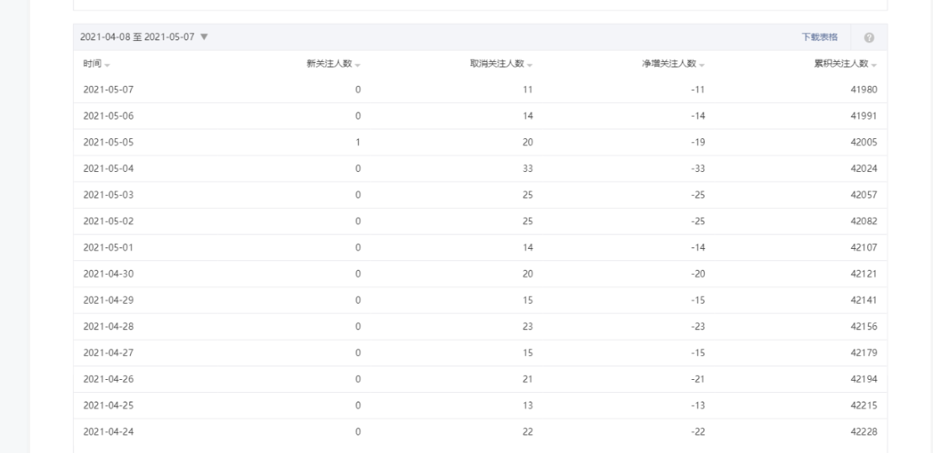The width and height of the screenshot is (933, 453).
Task: Select the 2021-05-07 table row
Action: (x=480, y=90)
